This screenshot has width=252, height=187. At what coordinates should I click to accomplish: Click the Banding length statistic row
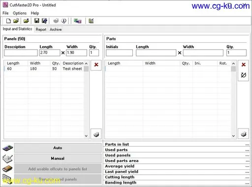(x=177, y=183)
